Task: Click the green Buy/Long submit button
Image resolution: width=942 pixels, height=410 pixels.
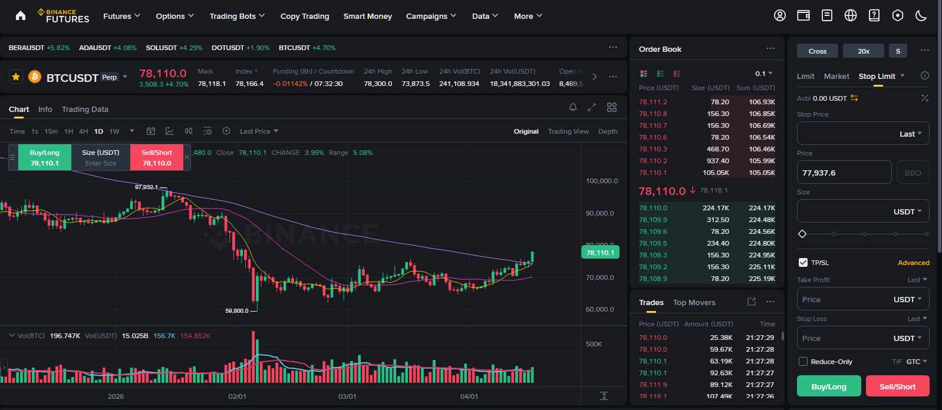Action: point(829,386)
